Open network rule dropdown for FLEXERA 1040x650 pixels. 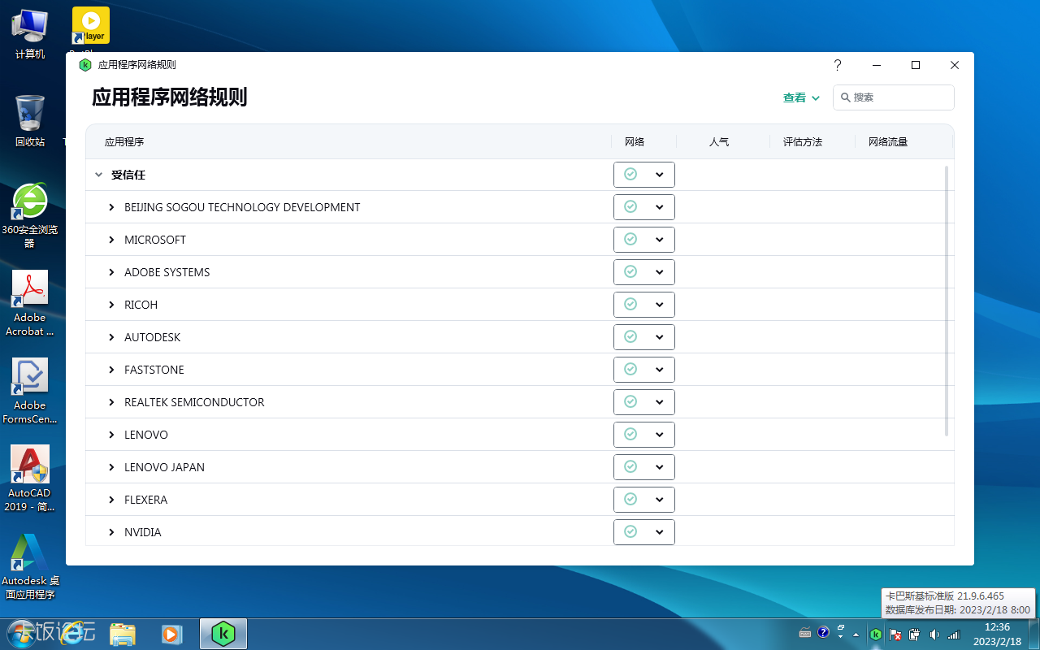tap(644, 500)
